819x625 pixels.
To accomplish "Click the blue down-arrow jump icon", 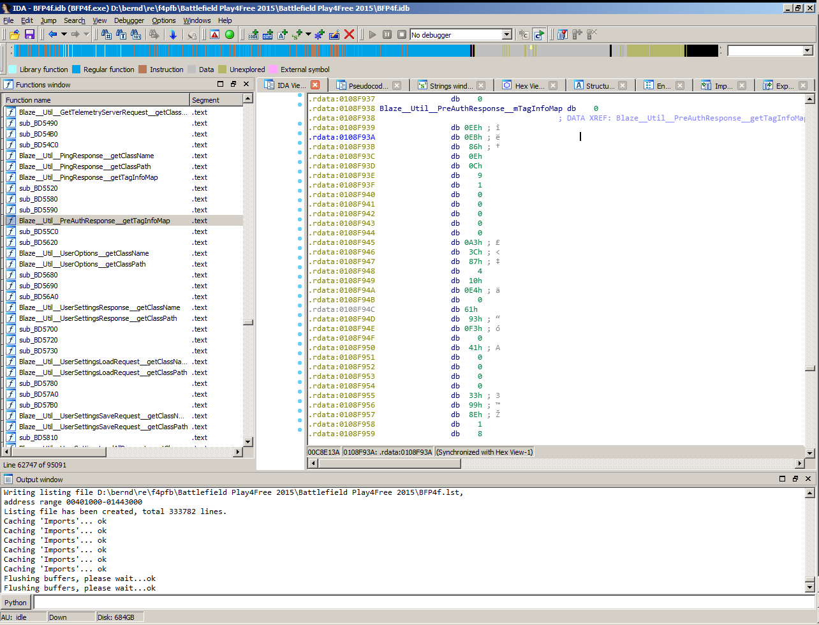I will point(173,34).
